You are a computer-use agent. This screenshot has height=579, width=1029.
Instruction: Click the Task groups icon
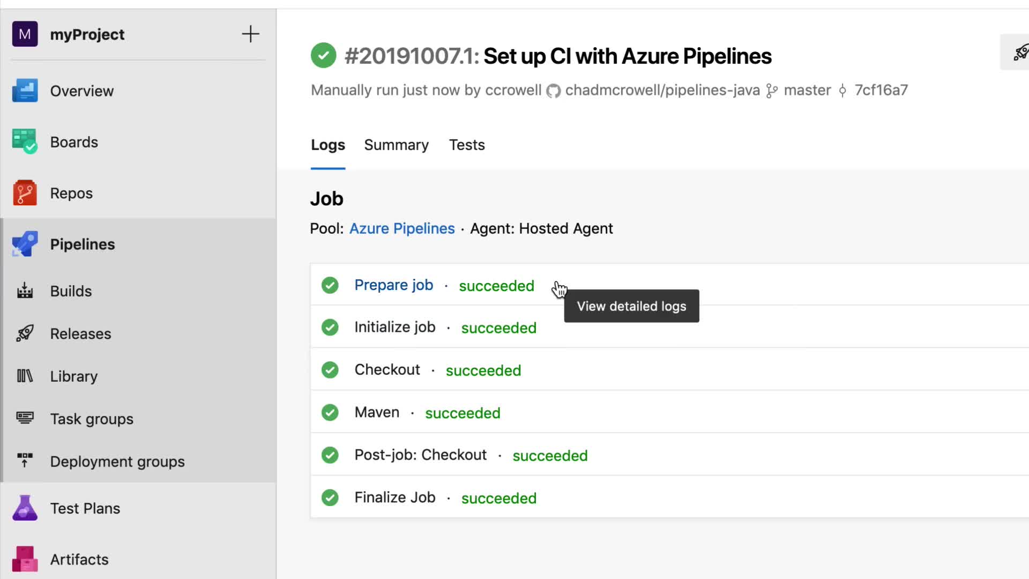(x=25, y=418)
